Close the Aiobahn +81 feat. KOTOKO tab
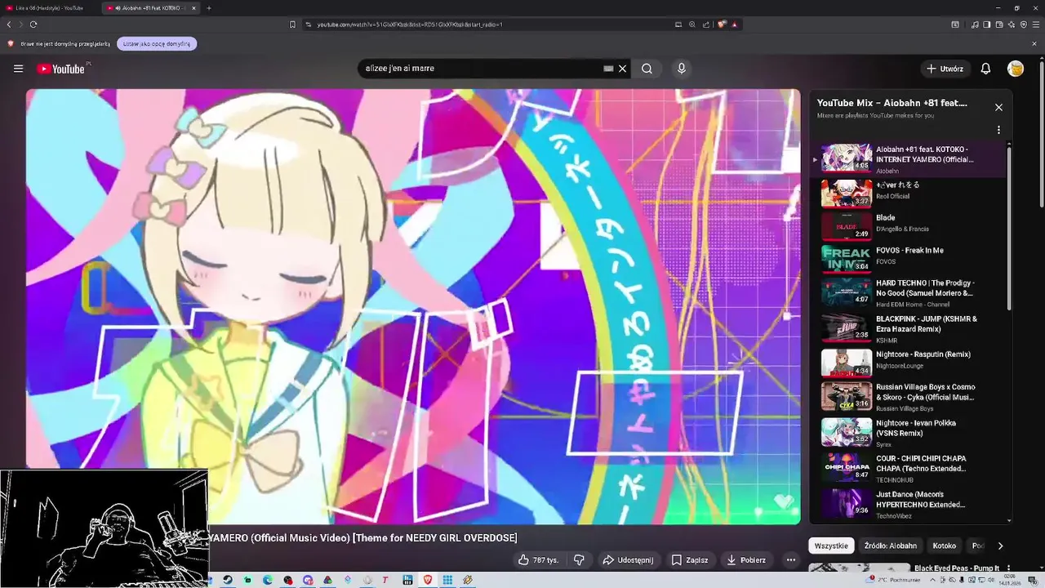 (x=193, y=8)
